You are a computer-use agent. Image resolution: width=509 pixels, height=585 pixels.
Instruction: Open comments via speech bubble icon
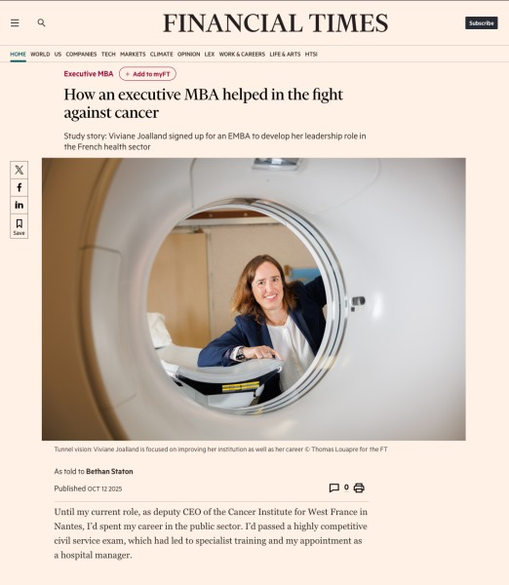click(334, 487)
